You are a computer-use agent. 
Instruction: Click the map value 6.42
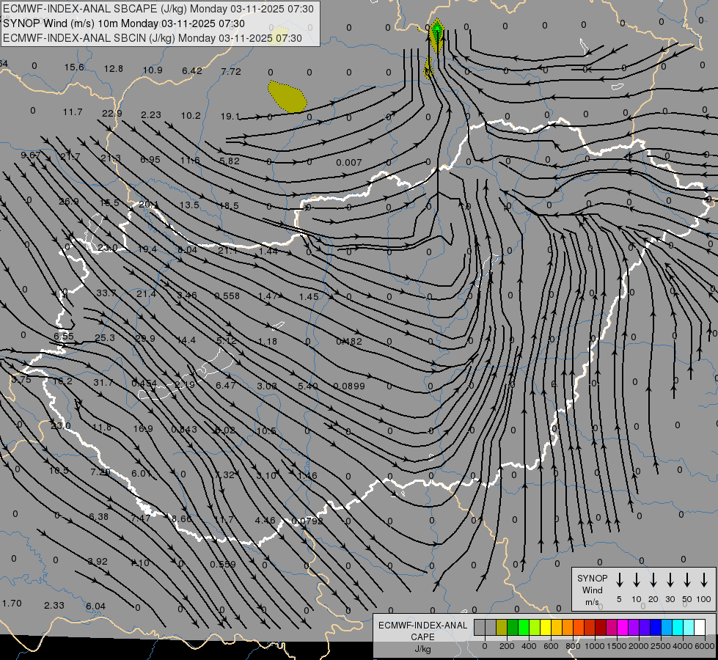(192, 70)
